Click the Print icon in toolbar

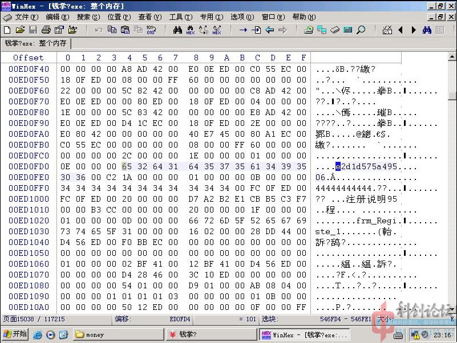[x=46, y=30]
